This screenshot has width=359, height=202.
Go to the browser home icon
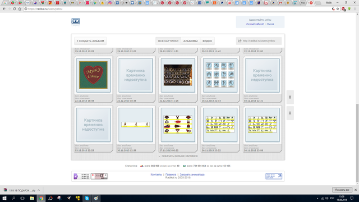[x=20, y=9]
